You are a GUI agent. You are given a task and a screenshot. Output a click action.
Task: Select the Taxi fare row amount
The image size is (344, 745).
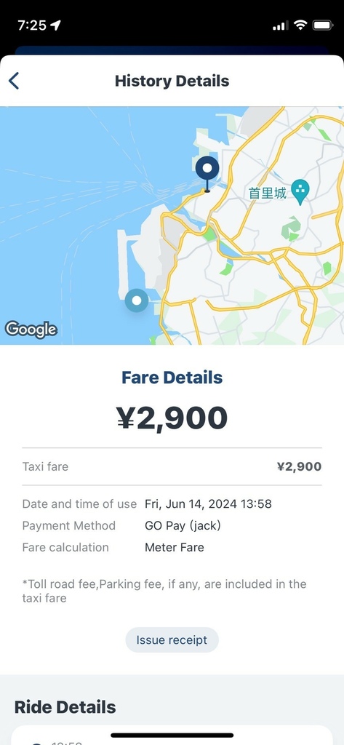pyautogui.click(x=300, y=466)
